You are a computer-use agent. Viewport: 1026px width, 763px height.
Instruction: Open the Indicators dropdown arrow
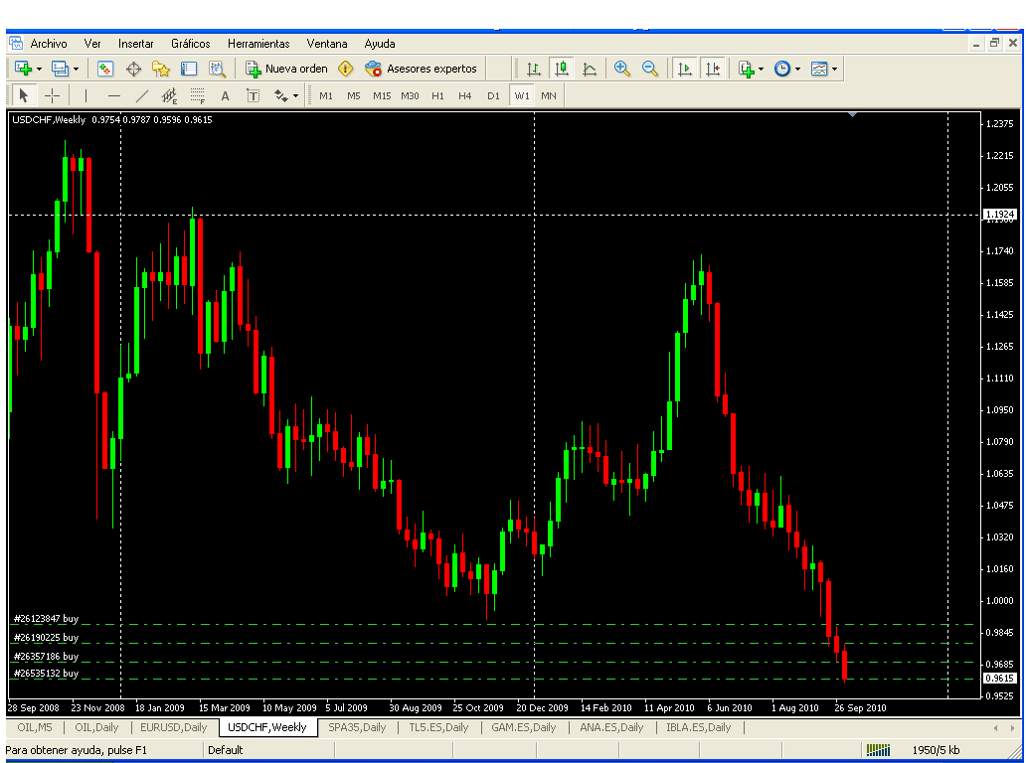pyautogui.click(x=761, y=69)
